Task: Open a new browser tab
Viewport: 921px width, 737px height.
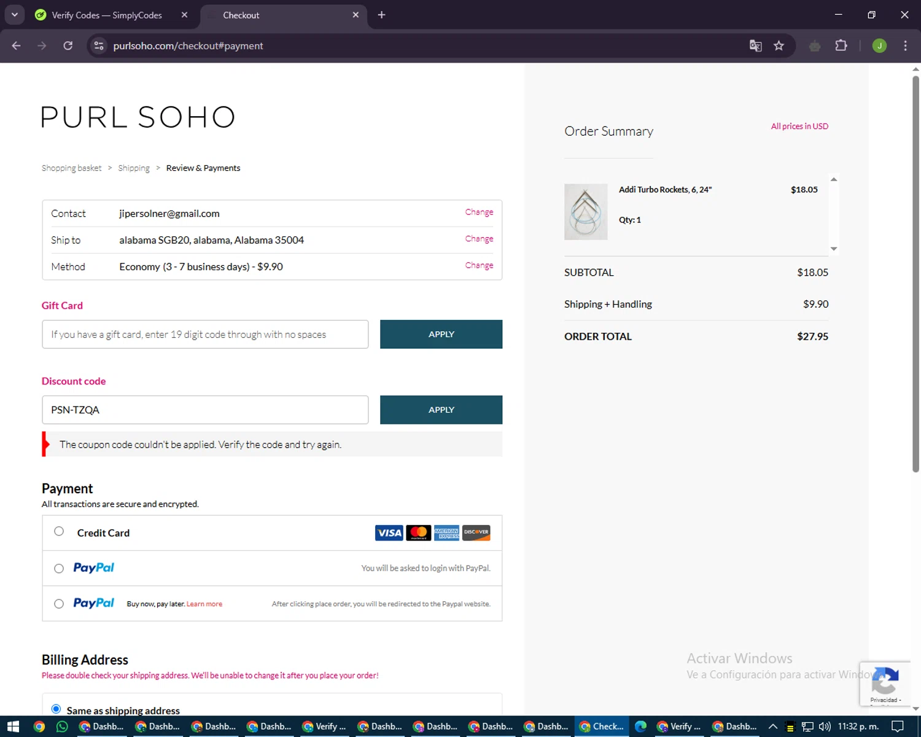Action: (381, 15)
